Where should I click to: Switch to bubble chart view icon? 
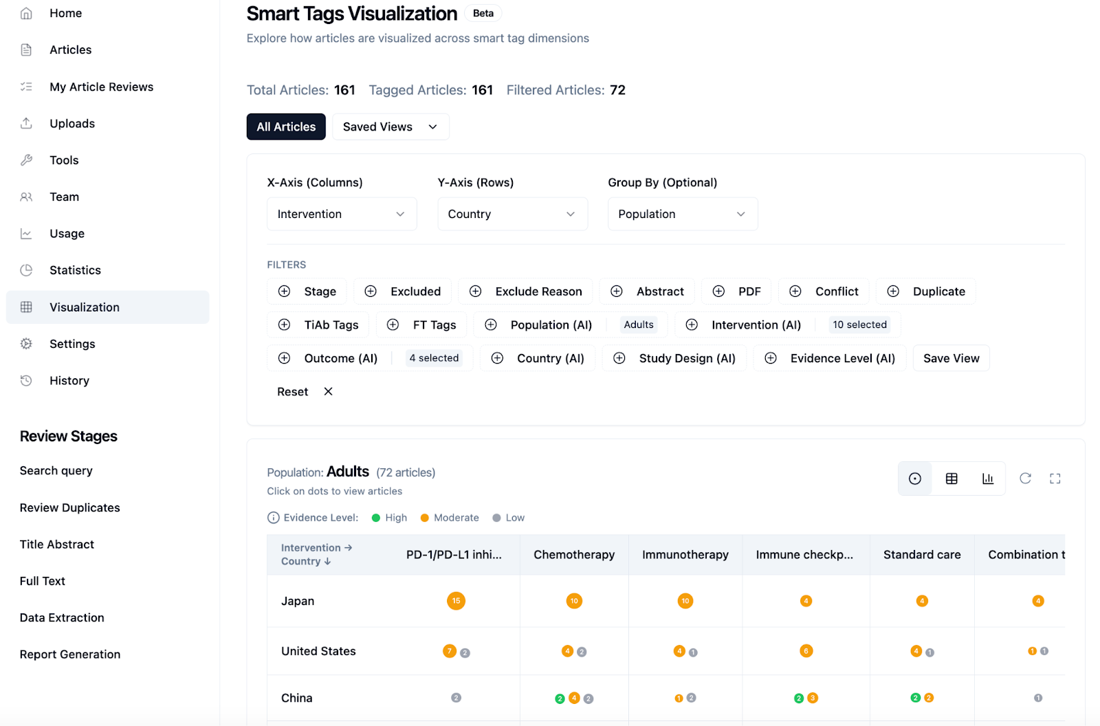914,478
